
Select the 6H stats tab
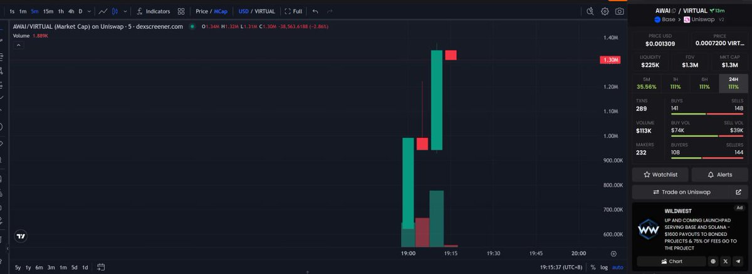[x=704, y=83]
